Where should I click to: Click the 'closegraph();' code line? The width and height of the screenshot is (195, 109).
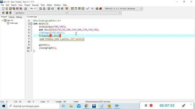point(48,48)
